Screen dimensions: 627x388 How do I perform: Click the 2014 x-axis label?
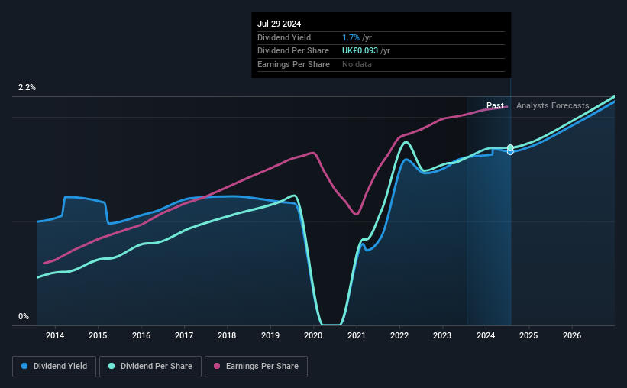coord(55,335)
